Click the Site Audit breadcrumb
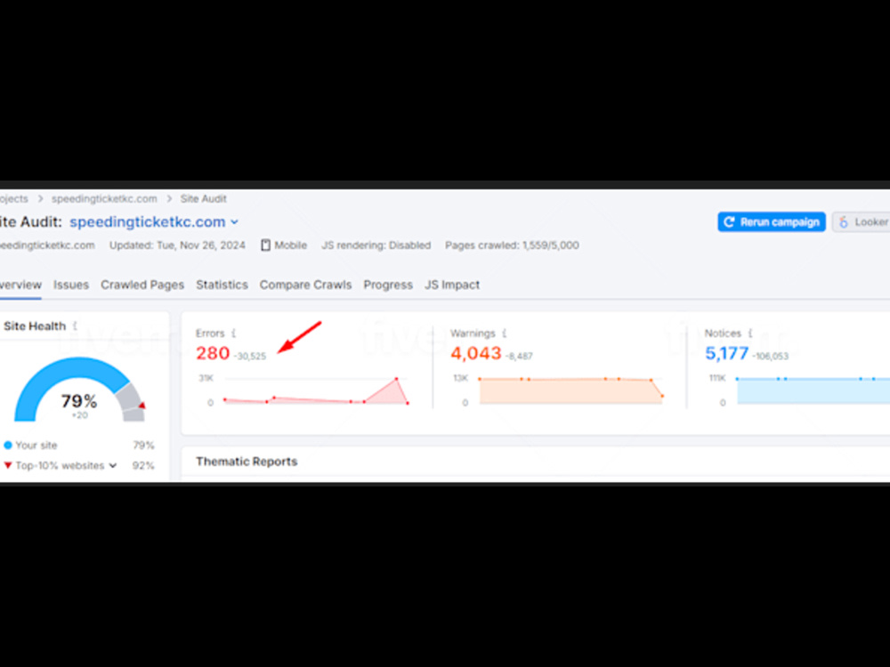 coord(203,198)
